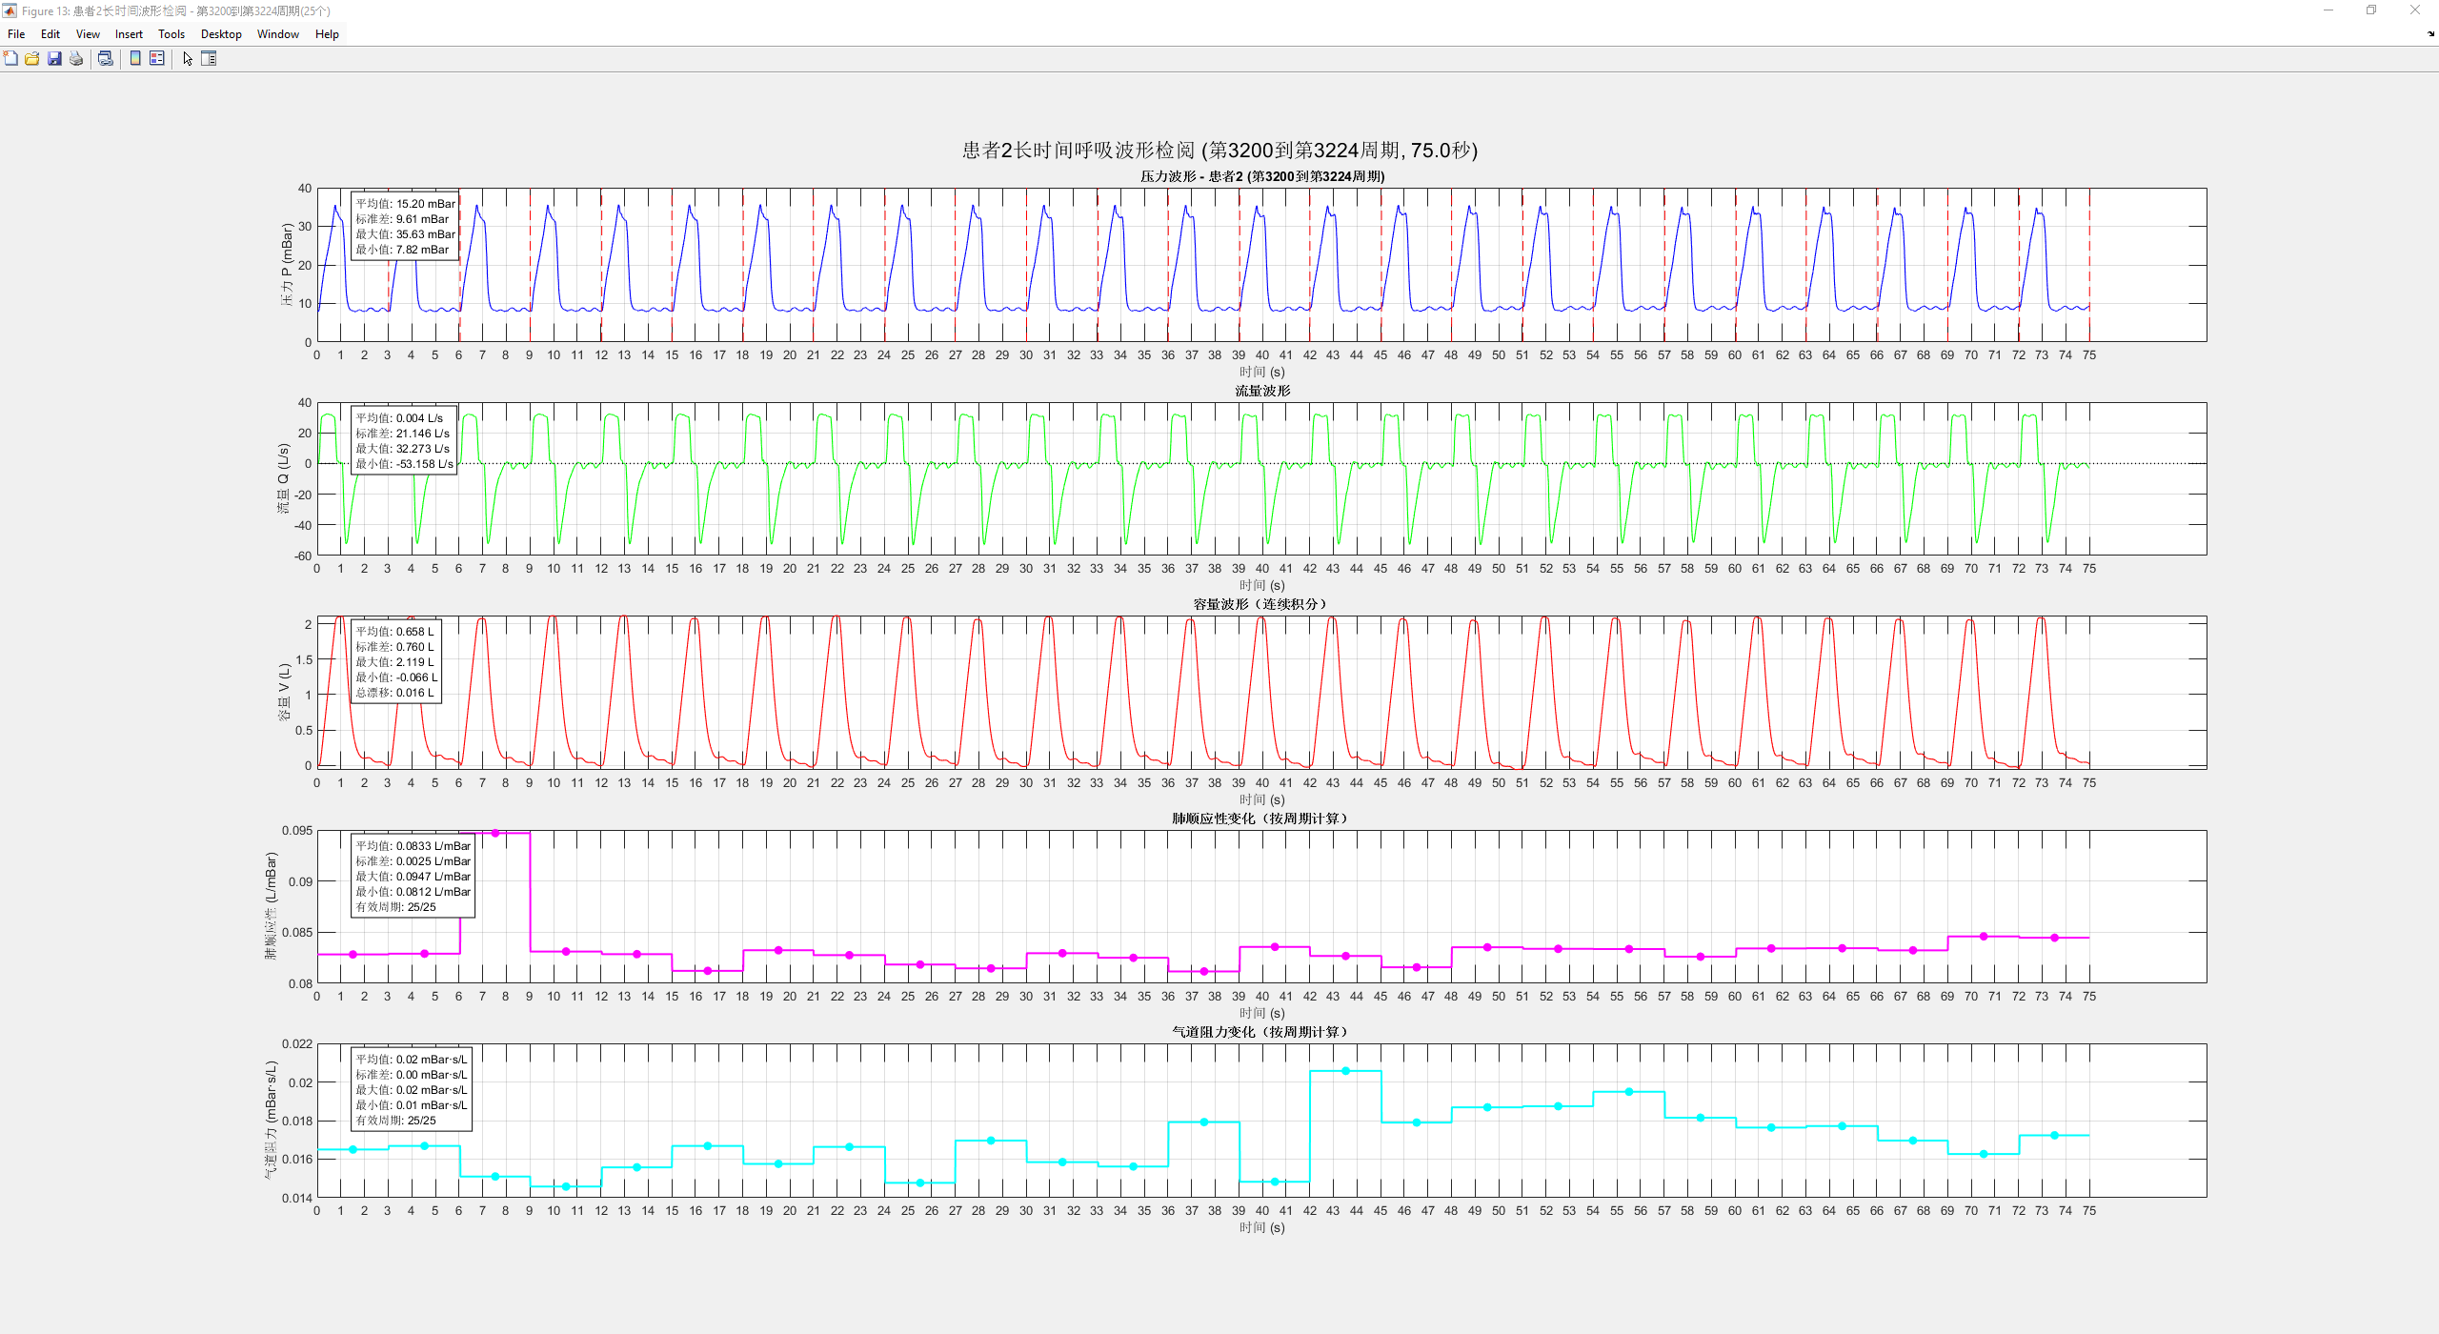Click the 压力波形 - 患者2 subplot title
The height and width of the screenshot is (1334, 2439).
pyautogui.click(x=1262, y=176)
